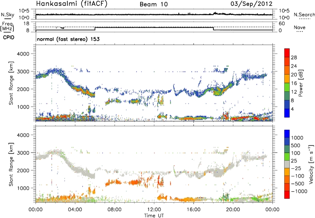Select the Freq. [MHz] axis label

tap(7, 27)
